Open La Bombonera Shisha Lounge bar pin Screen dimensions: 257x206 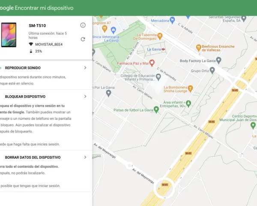click(x=190, y=88)
